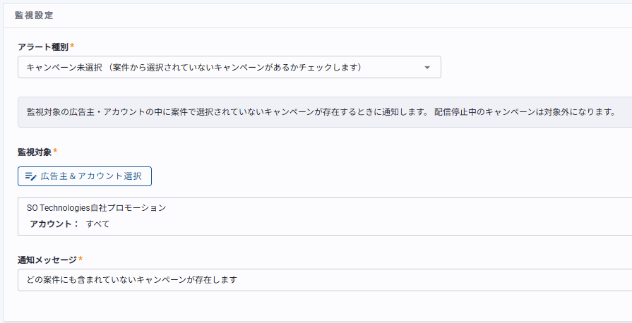
Task: Click the アカウント： label in target box
Action: click(x=54, y=224)
